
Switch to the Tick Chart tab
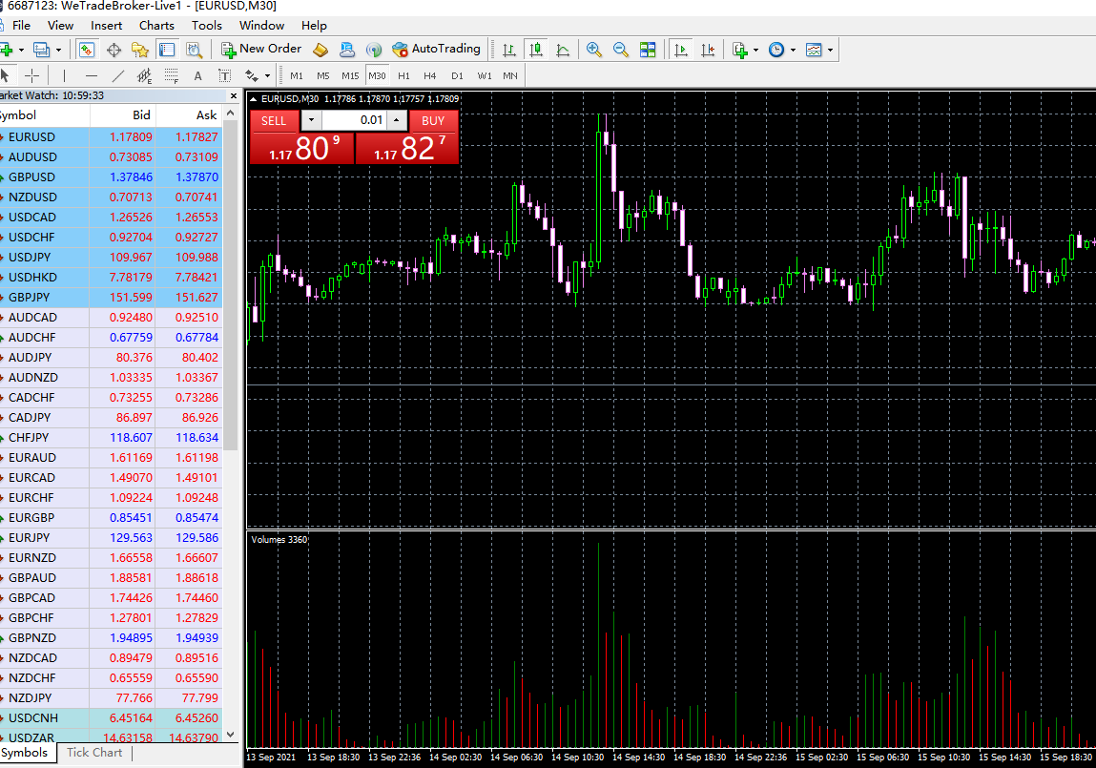94,753
